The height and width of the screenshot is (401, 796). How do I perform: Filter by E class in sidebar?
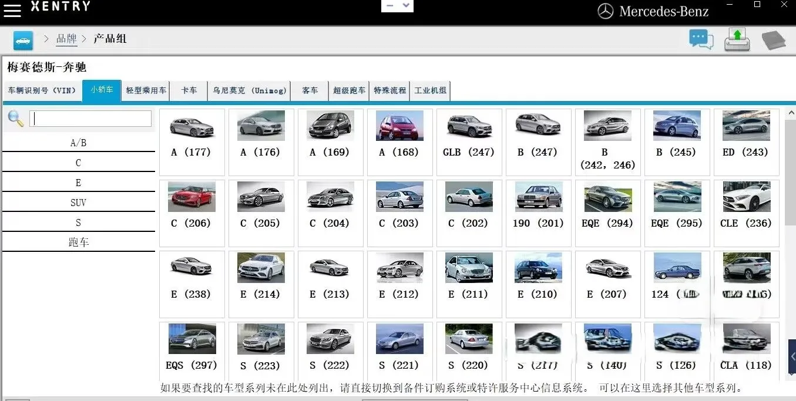[x=78, y=183]
